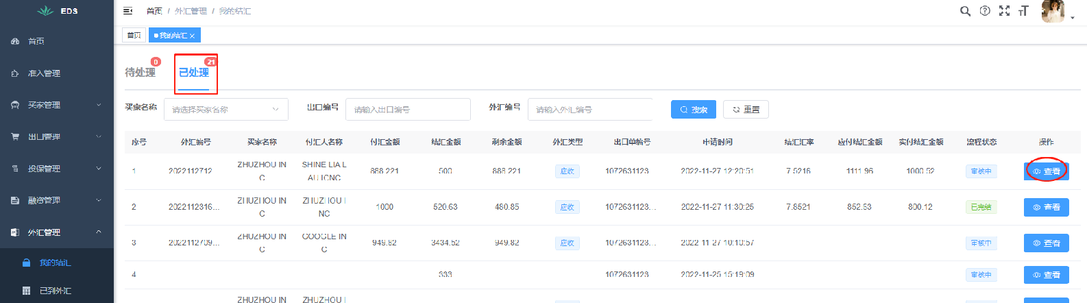
Task: Focus the 外汇编号 input field
Action: point(590,109)
